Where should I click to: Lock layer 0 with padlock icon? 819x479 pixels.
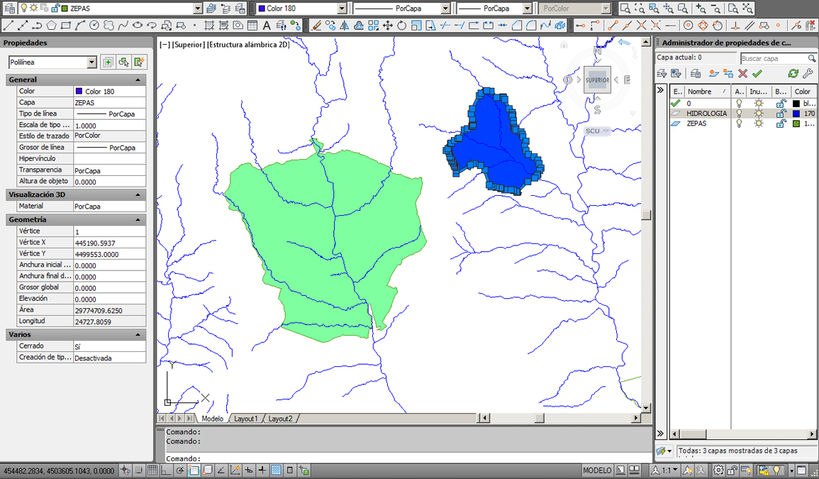(x=781, y=104)
